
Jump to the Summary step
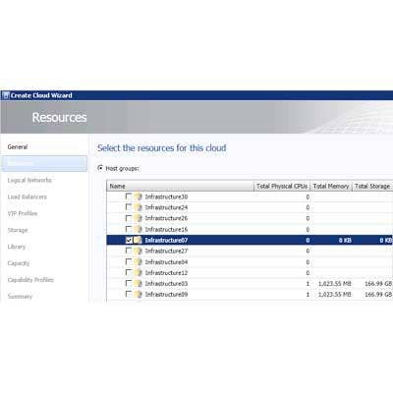coord(20,297)
